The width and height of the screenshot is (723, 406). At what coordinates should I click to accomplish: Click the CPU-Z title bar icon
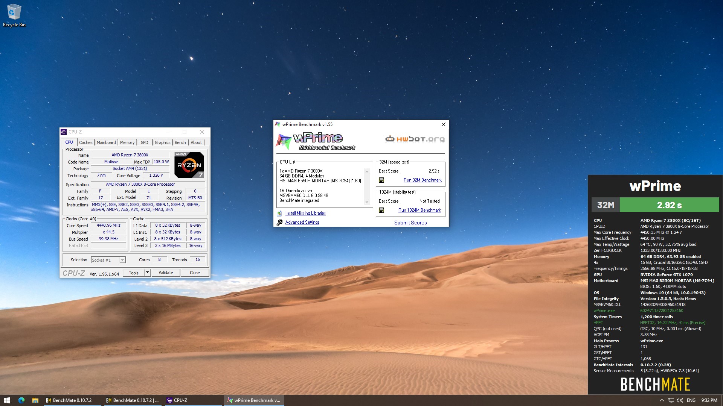[64, 132]
